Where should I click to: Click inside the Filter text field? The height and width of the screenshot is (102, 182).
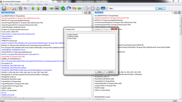point(134,8)
